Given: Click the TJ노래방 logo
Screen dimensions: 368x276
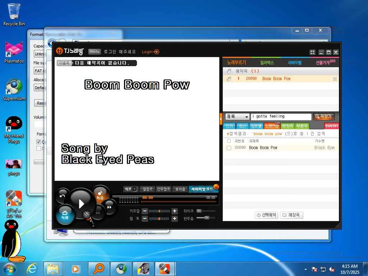Looking at the screenshot, I should click(x=70, y=51).
